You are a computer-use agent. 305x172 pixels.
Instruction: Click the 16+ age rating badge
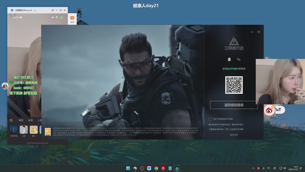pyautogui.click(x=48, y=131)
